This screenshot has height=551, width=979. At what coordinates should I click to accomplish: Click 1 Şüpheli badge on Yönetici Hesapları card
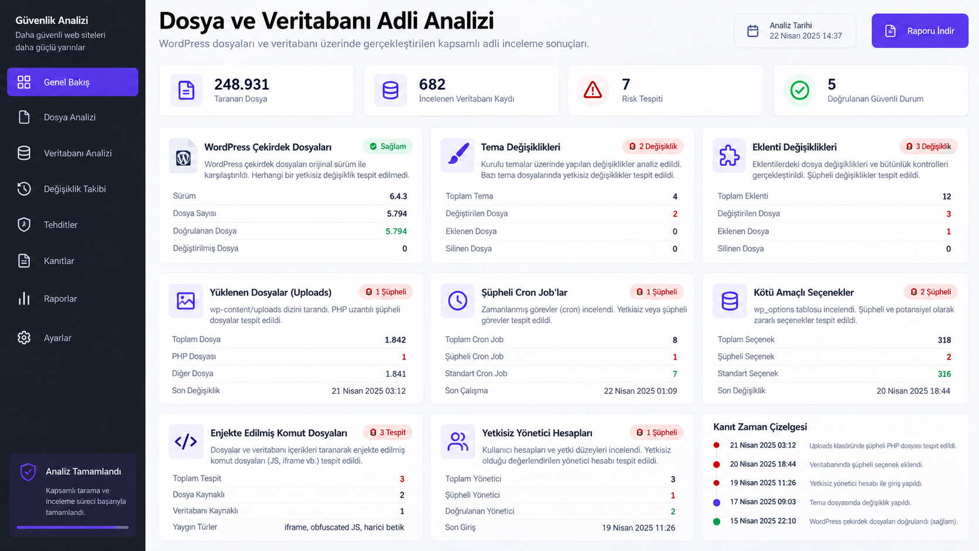coord(656,433)
